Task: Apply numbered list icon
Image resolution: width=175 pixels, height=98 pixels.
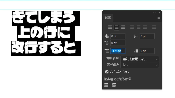Action: coord(114,85)
